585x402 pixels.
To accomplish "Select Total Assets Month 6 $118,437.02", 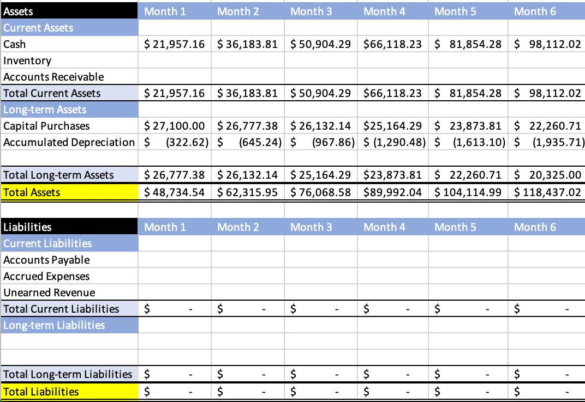I will click(x=547, y=192).
